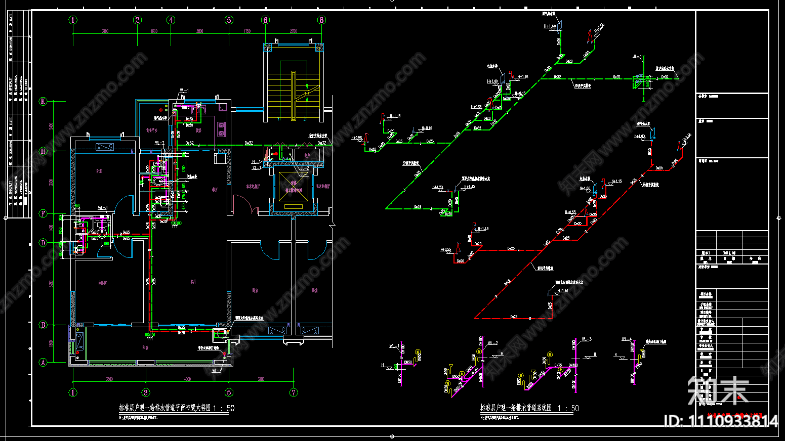This screenshot has height=441, width=785.
Task: Select grid axis bubble D
Action: (43, 243)
